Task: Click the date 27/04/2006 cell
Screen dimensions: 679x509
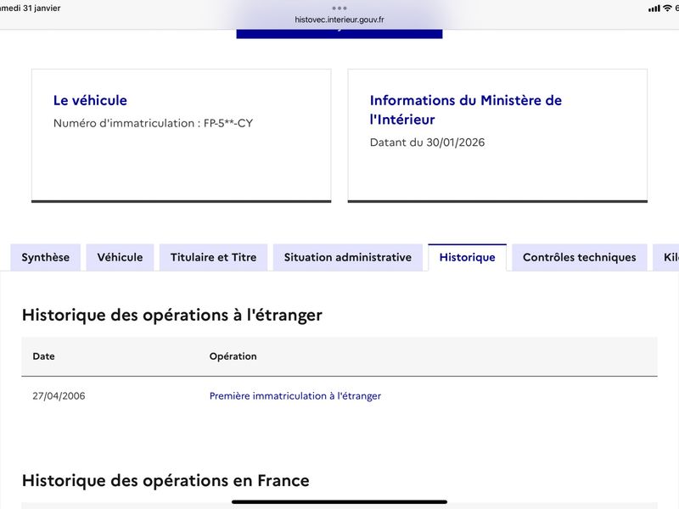Action: point(59,396)
